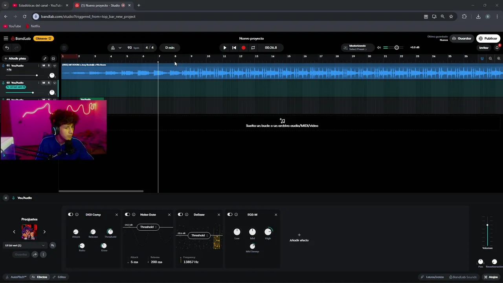Screen dimensions: 503x283
Task: Toggle DeEsser effect on/off
Action: (180, 215)
